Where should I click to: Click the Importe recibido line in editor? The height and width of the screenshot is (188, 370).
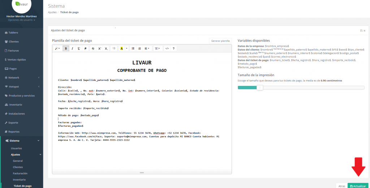83,108
